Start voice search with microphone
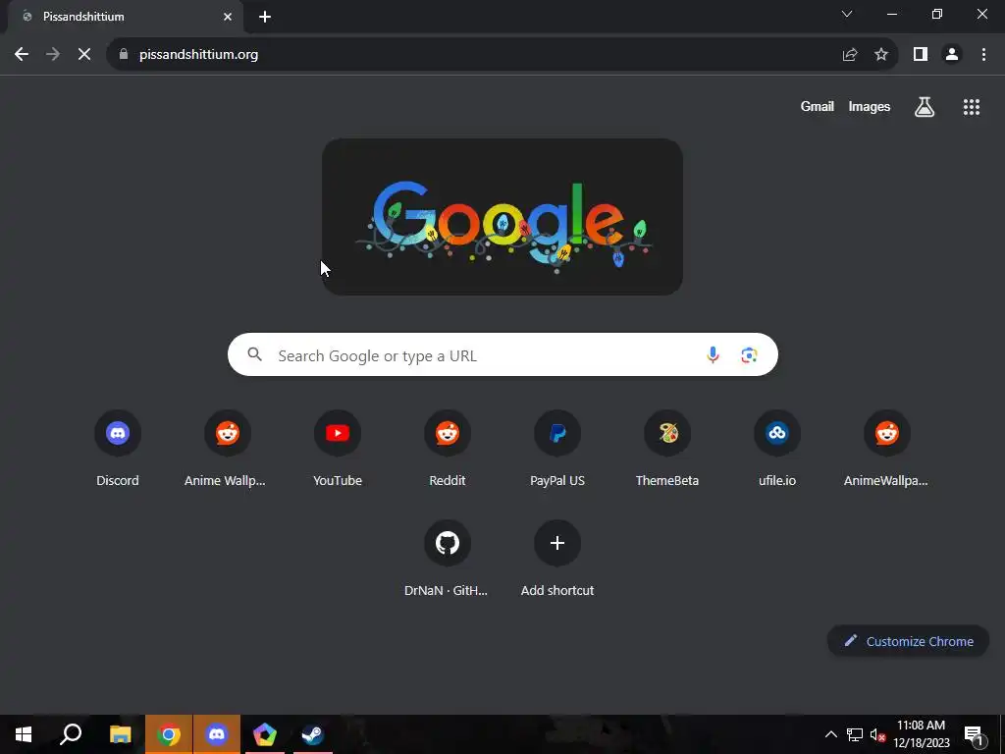Screen dimensions: 1005x754 713,354
